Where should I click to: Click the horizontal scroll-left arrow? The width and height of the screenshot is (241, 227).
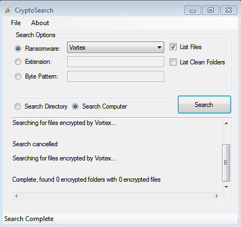click(x=16, y=196)
